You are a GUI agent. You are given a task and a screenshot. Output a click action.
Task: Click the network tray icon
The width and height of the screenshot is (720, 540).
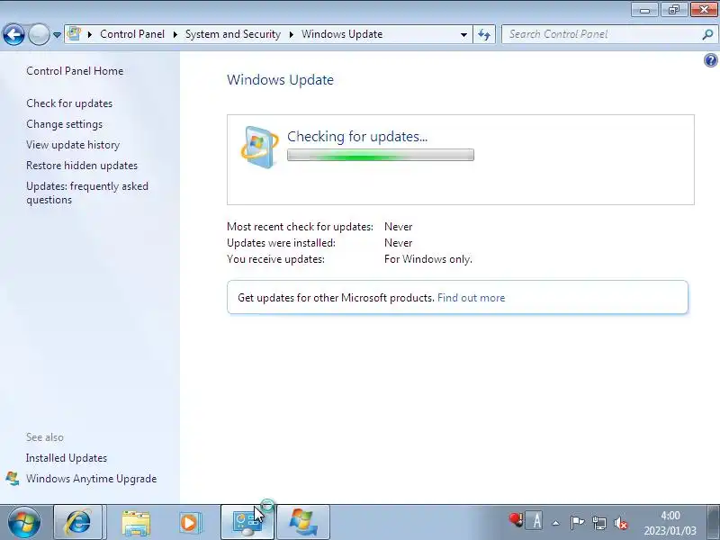click(x=598, y=523)
